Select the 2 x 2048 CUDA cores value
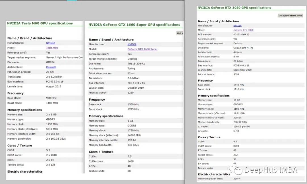 [51, 155]
